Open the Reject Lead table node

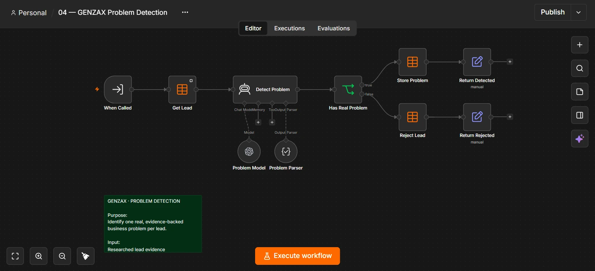pyautogui.click(x=412, y=117)
